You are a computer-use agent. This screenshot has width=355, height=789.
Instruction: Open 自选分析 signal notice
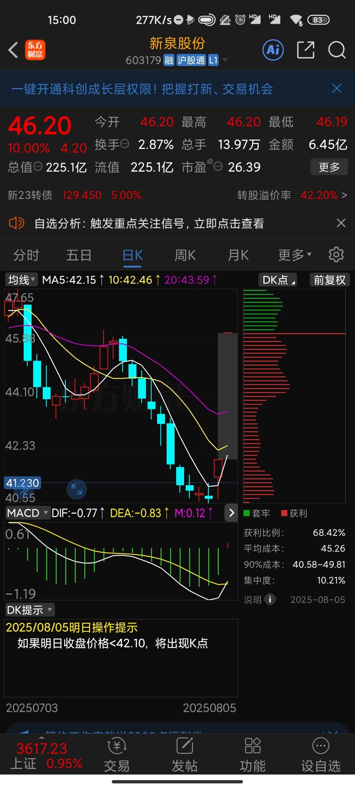[149, 224]
